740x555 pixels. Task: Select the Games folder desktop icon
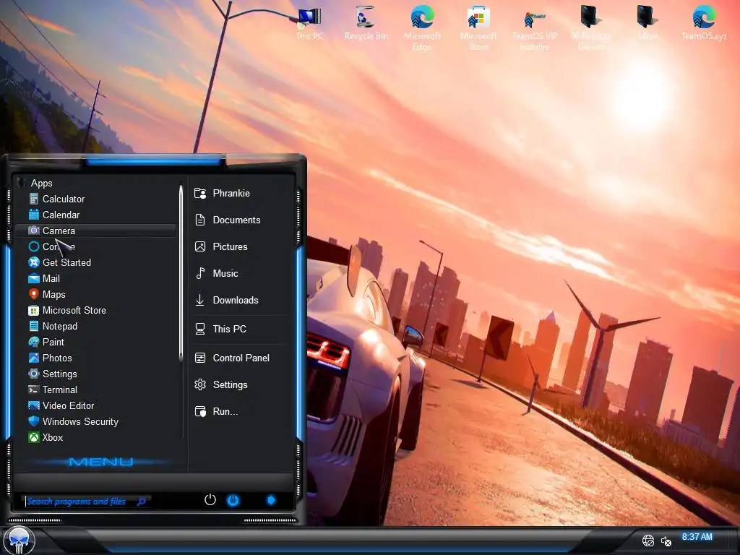pyautogui.click(x=591, y=28)
